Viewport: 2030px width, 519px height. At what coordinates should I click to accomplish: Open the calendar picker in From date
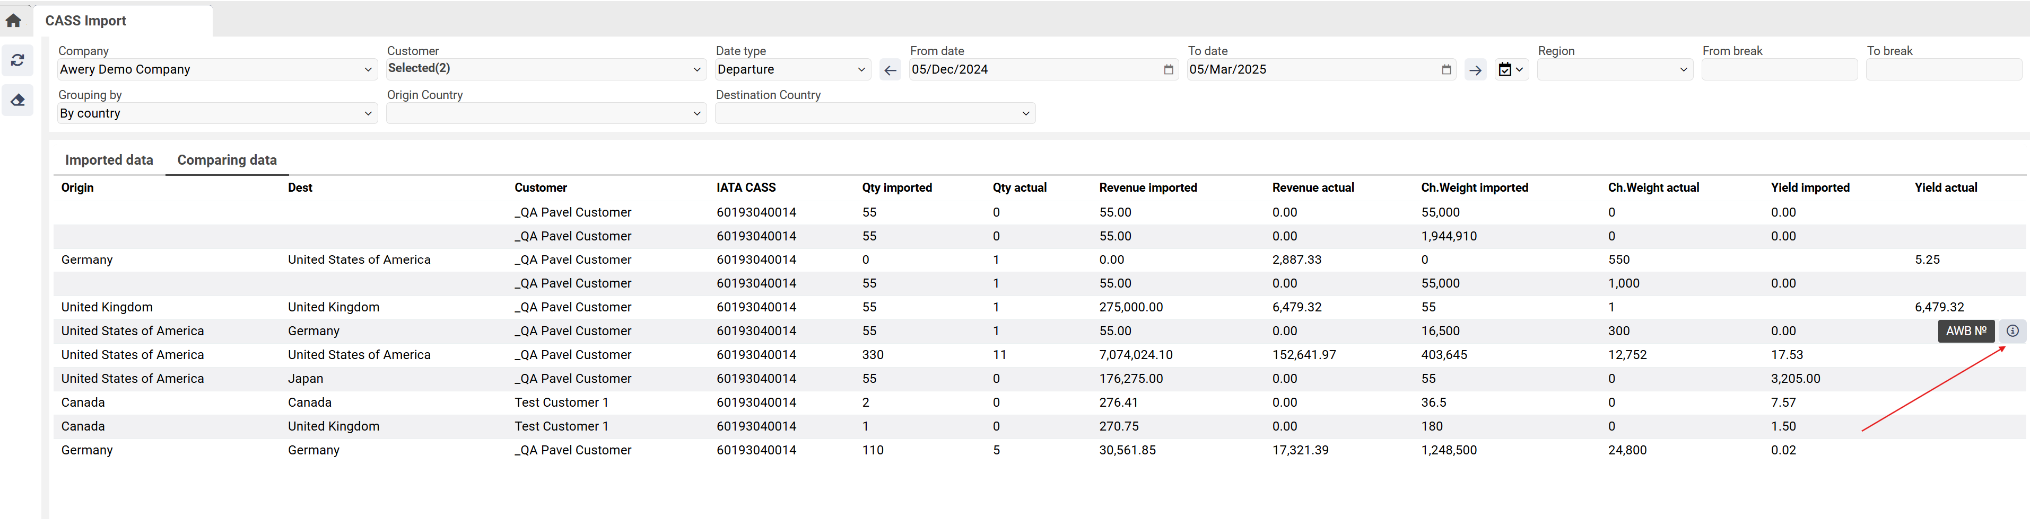[x=1168, y=70]
